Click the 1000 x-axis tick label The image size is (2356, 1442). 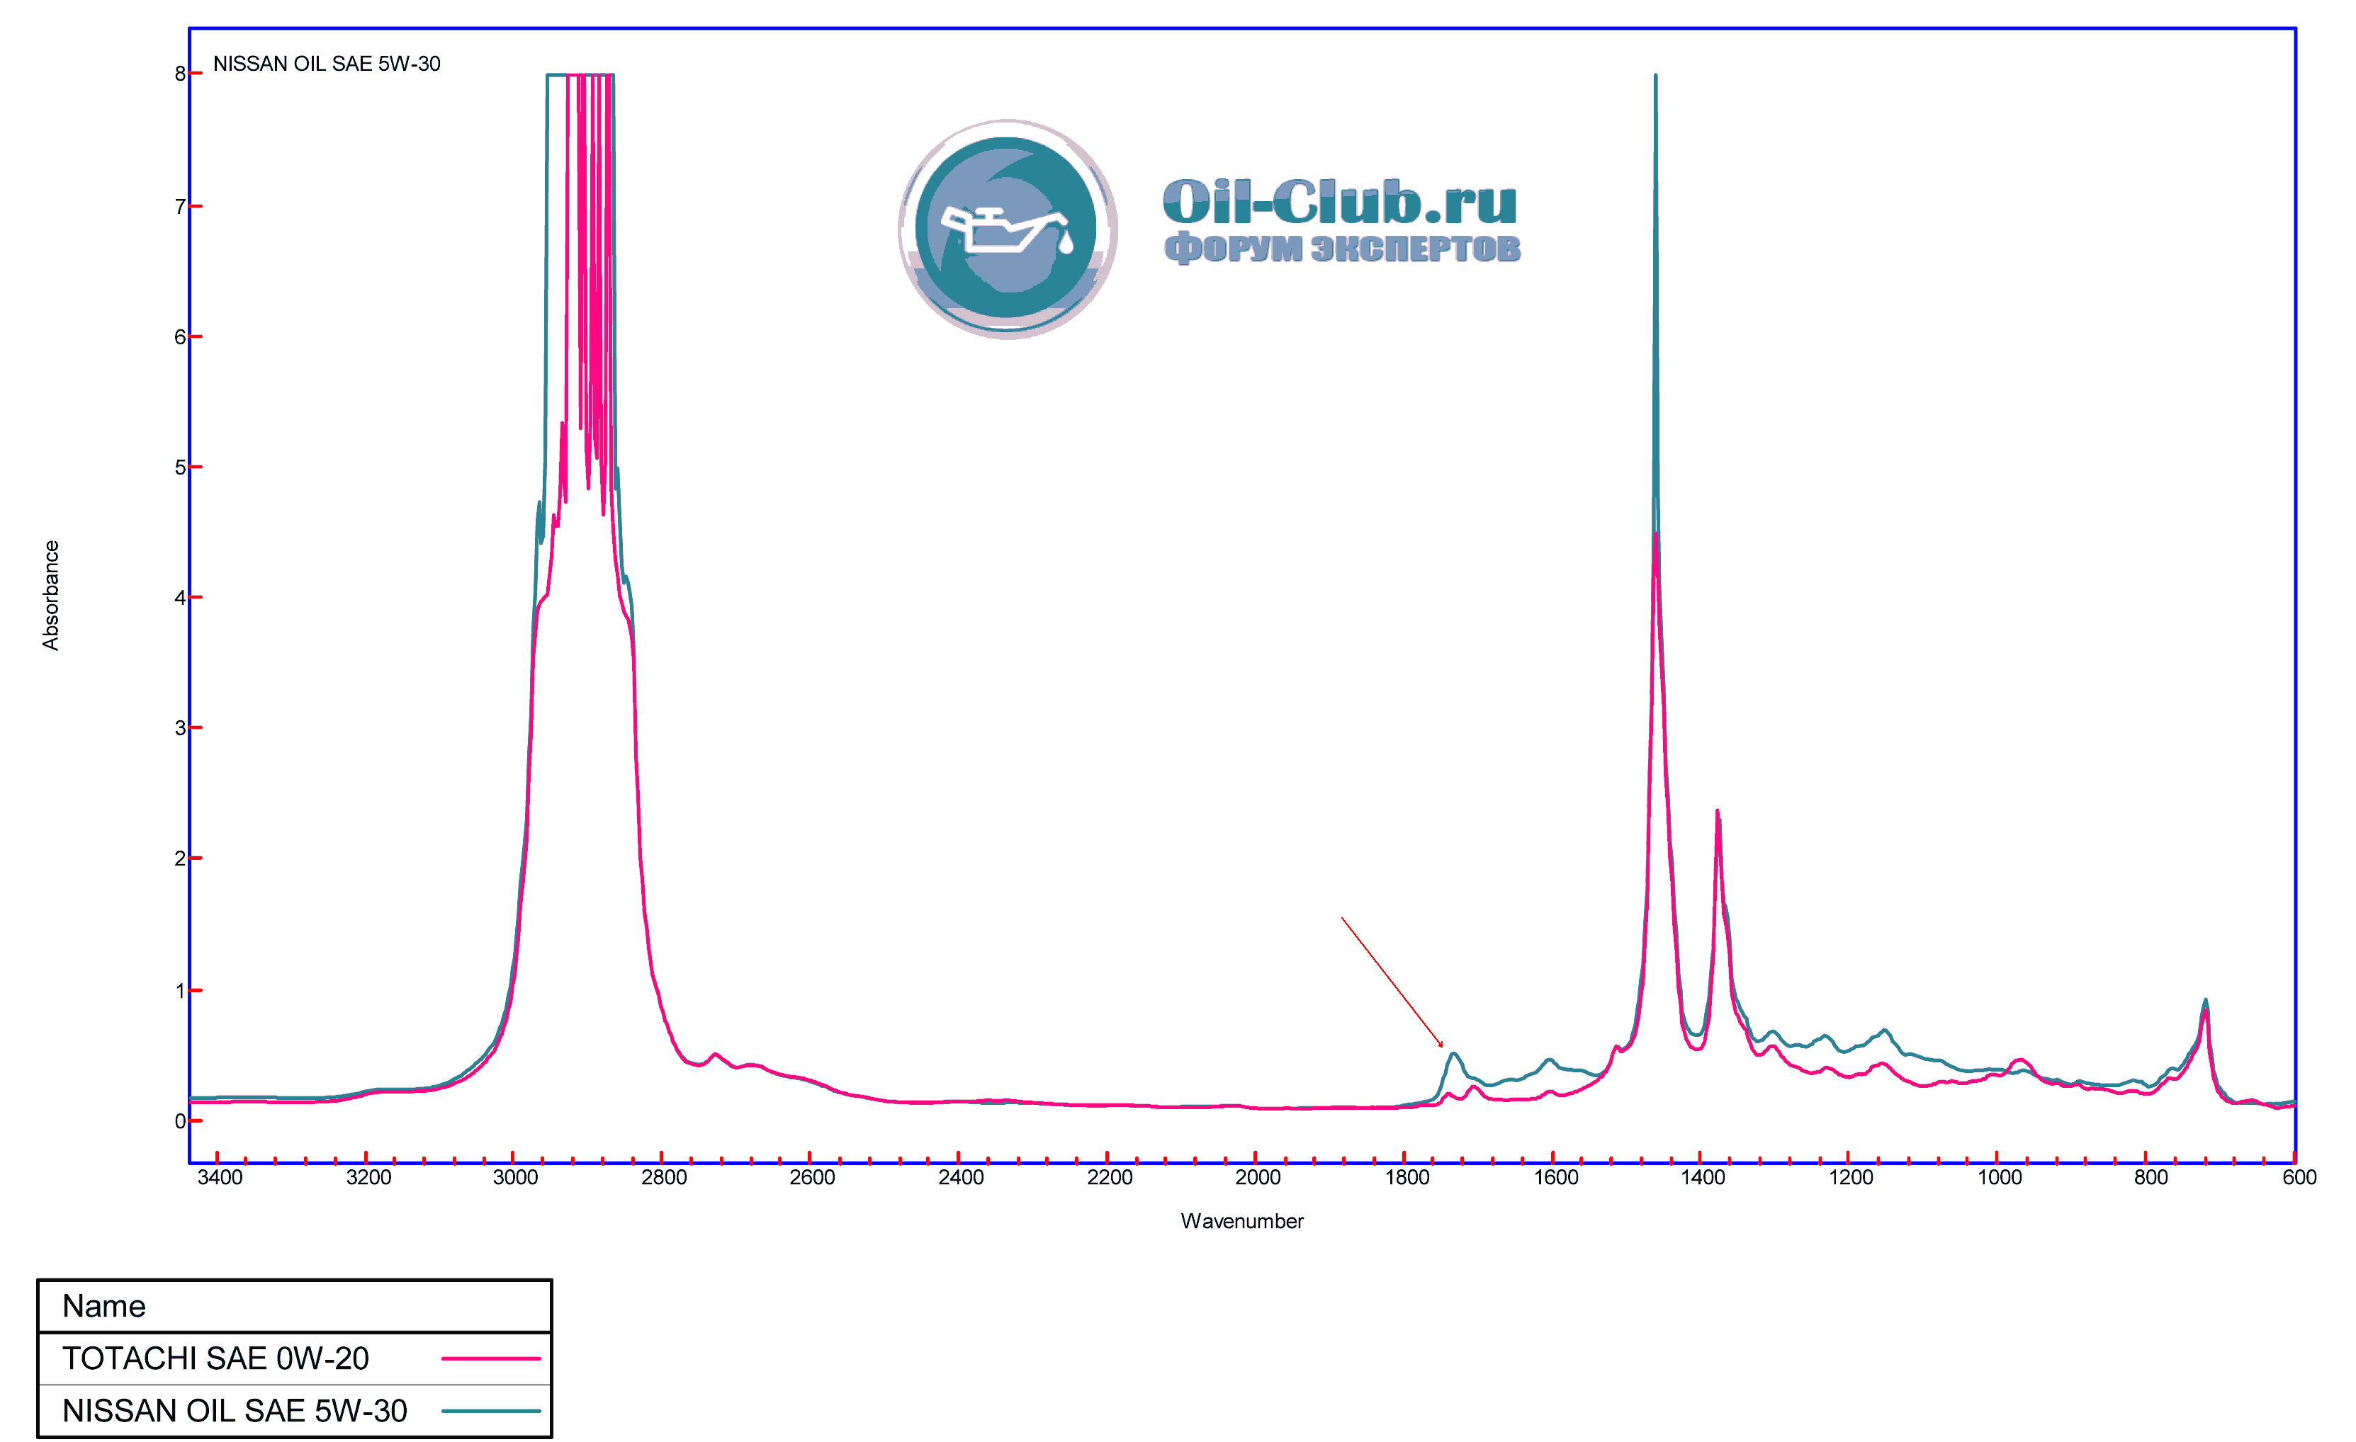coord(2000,1177)
